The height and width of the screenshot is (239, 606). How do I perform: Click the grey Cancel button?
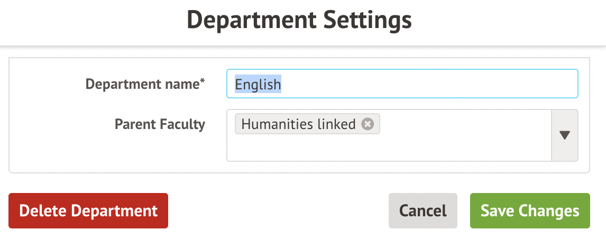[423, 210]
